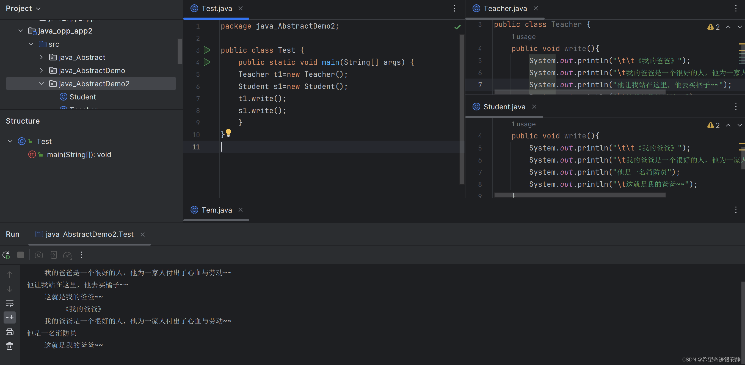Image resolution: width=745 pixels, height=365 pixels.
Task: Clear console with the trash icon
Action: (10, 346)
